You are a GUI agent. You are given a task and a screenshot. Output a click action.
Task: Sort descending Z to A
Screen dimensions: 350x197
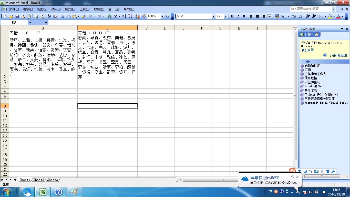click(130, 16)
